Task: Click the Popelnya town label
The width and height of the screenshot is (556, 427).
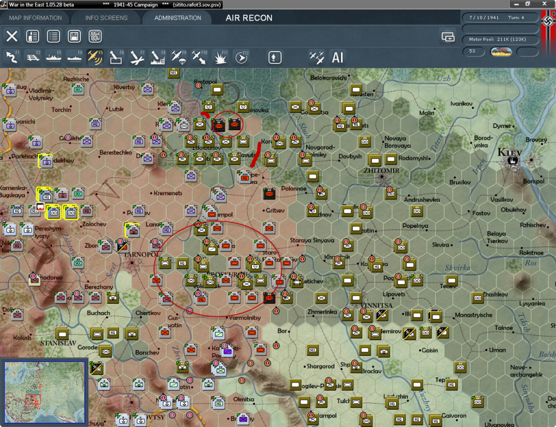Action: 415,226
